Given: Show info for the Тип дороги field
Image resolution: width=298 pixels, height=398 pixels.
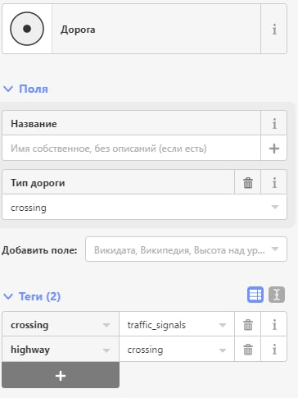Looking at the screenshot, I should click(274, 183).
